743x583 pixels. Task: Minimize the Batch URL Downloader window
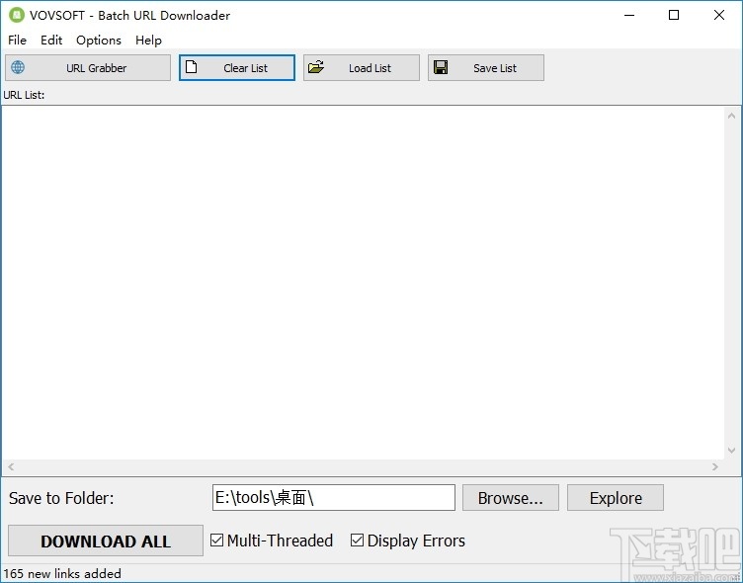tap(629, 15)
